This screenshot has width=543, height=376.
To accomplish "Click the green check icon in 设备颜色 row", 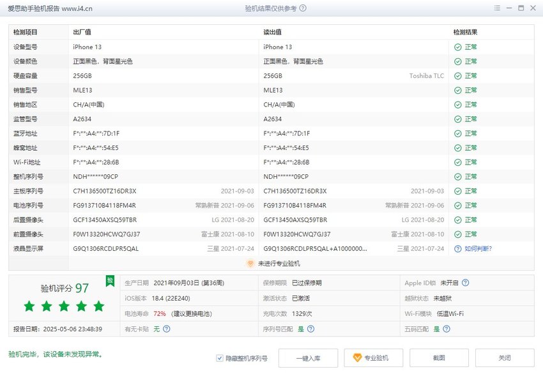I will (x=458, y=61).
